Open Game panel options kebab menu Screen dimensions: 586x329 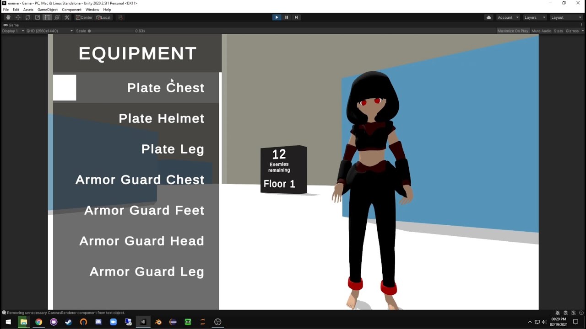coord(582,25)
